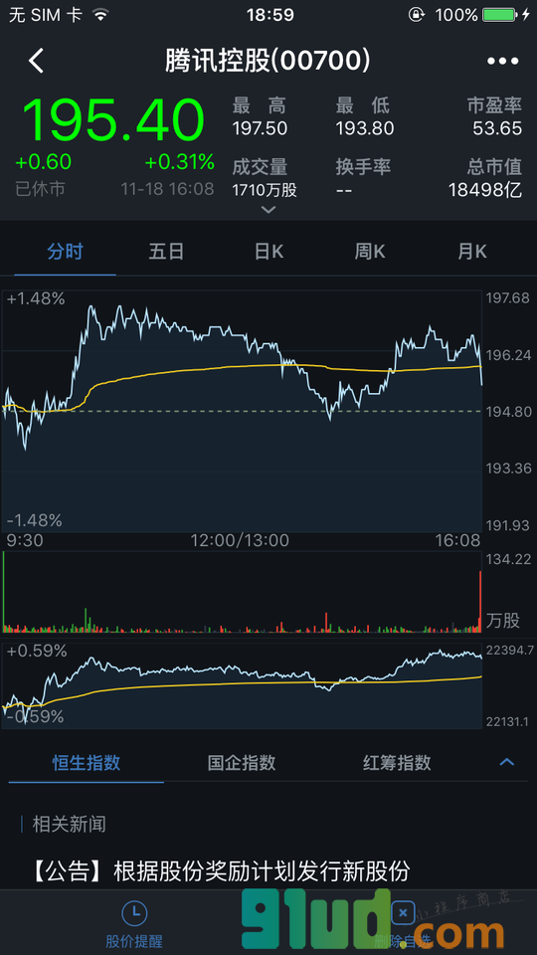
Task: Open the three-dot more menu
Action: pyautogui.click(x=503, y=62)
